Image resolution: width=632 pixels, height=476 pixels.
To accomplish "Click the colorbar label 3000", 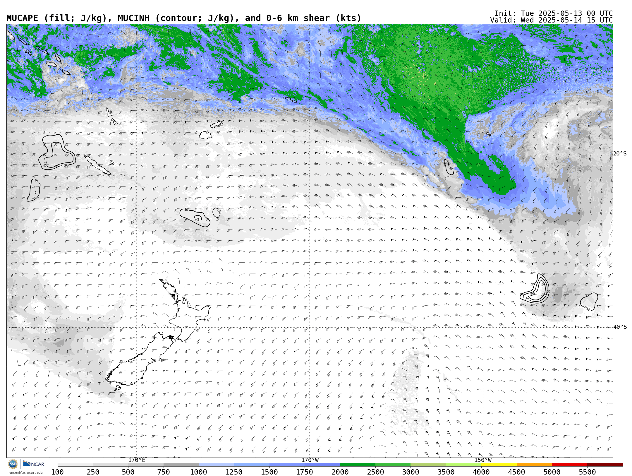I will [x=411, y=472].
